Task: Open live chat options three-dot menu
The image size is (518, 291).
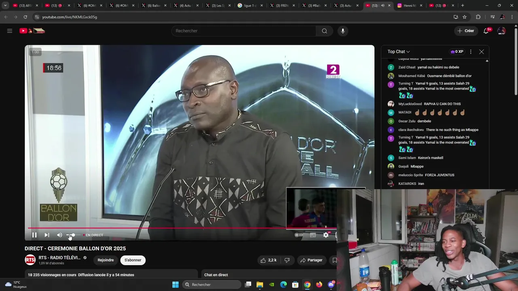Action: click(471, 52)
